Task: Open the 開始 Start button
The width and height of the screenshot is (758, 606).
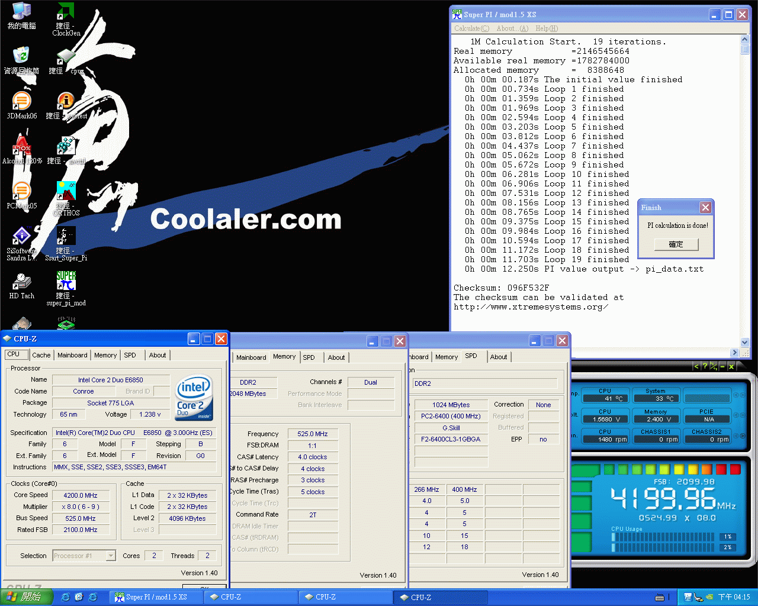Action: pyautogui.click(x=27, y=597)
